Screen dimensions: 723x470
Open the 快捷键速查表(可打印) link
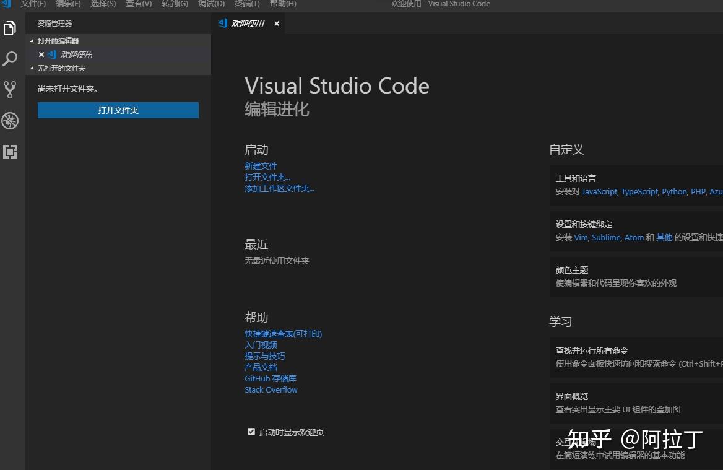283,333
